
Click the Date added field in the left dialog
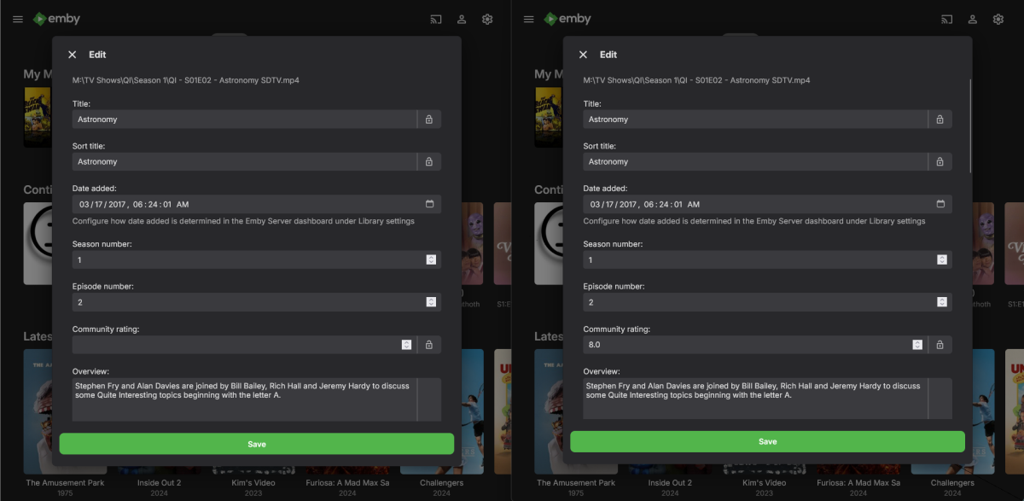click(257, 204)
